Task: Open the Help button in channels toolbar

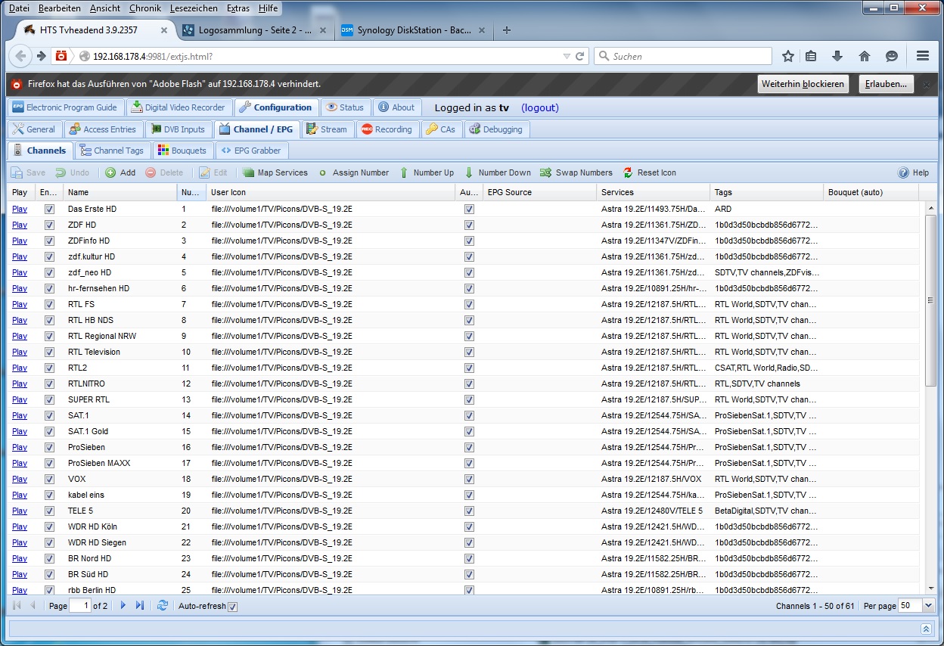Action: coord(914,172)
